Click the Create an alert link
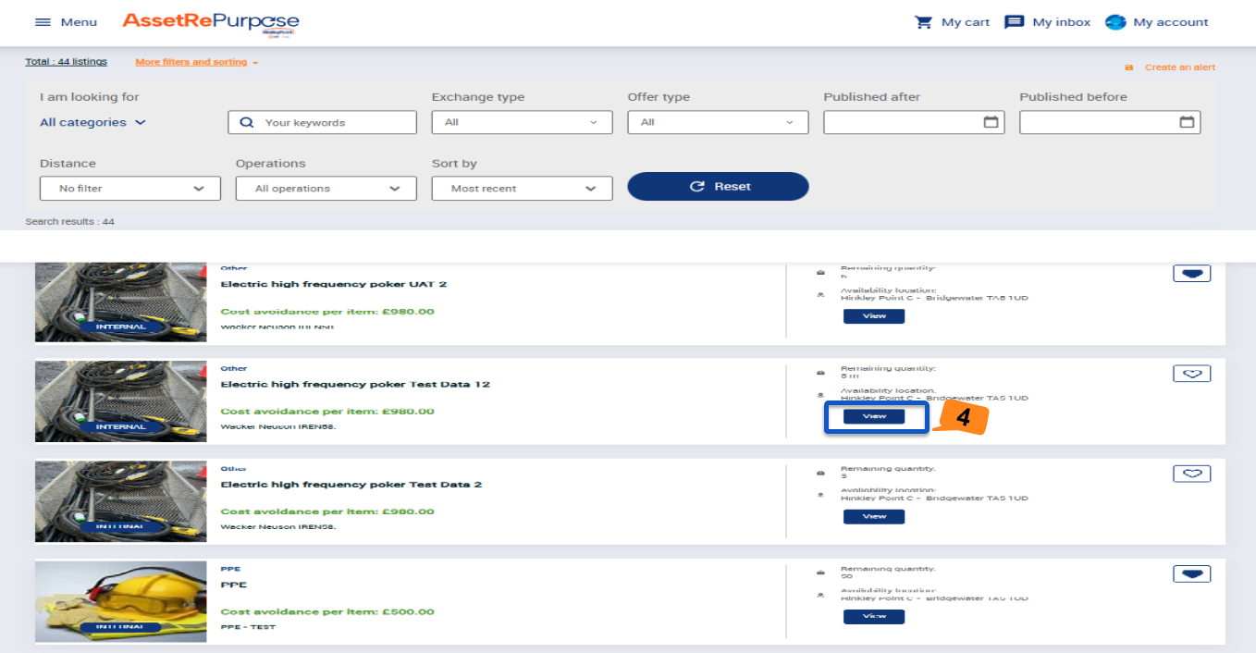 [1178, 68]
